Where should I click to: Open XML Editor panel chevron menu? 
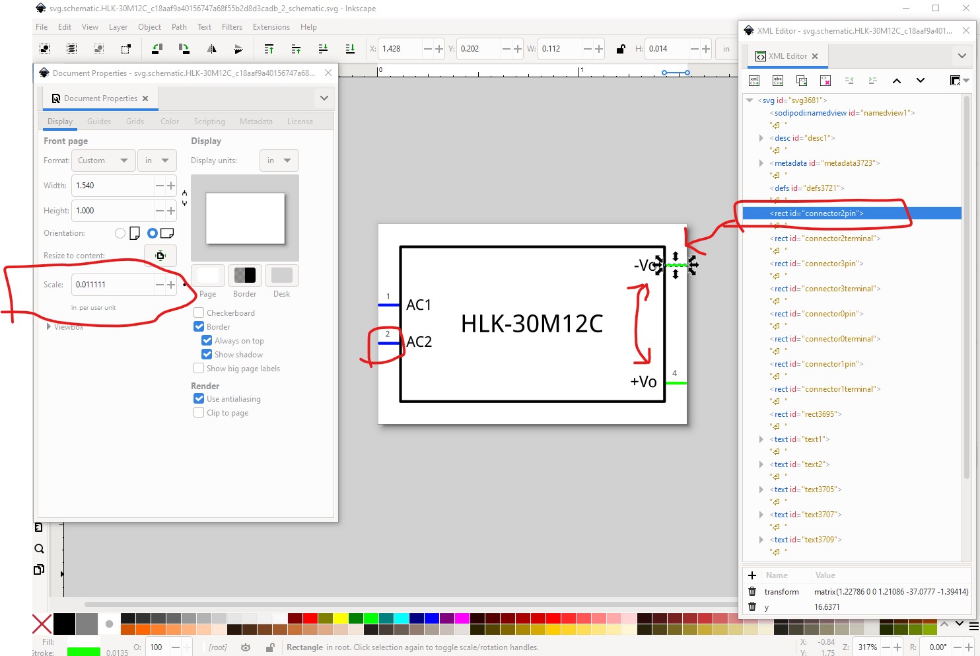click(962, 56)
